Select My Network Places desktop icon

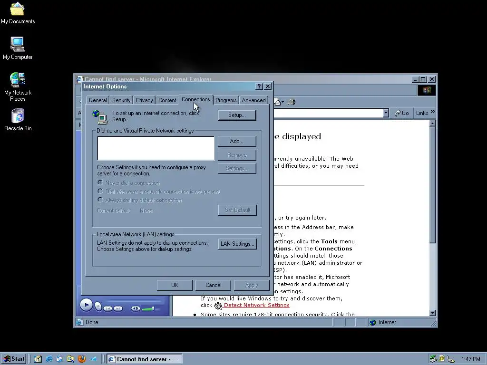tap(18, 87)
